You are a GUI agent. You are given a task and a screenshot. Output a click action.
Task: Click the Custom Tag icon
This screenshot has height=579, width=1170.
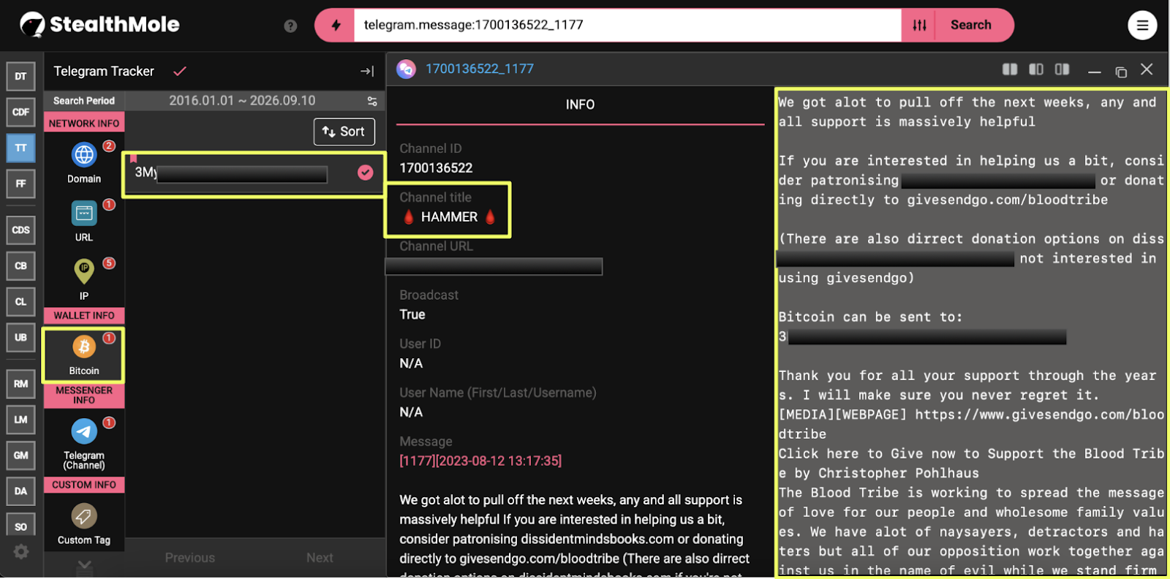tap(84, 516)
